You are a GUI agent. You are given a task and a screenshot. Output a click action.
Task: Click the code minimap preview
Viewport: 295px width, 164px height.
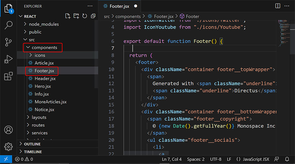coord(284,33)
